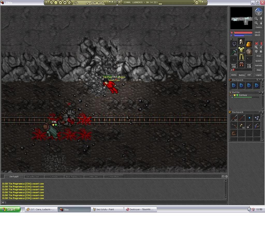
Task: Click the minimap display
Action: point(241,18)
